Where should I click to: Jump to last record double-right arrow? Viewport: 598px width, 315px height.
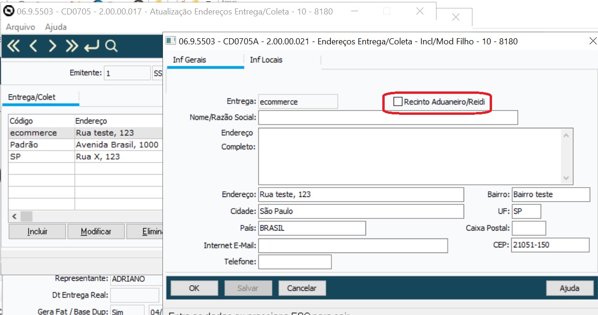pyautogui.click(x=72, y=46)
